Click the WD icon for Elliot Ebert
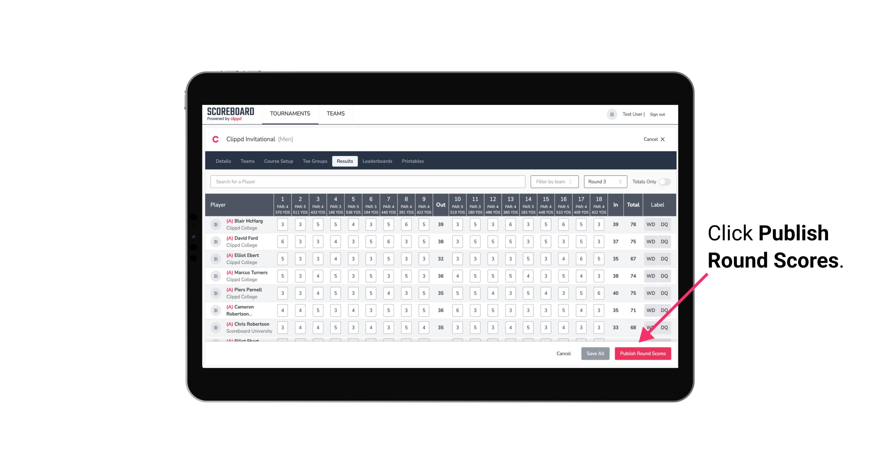Image resolution: width=879 pixels, height=473 pixels. (651, 259)
